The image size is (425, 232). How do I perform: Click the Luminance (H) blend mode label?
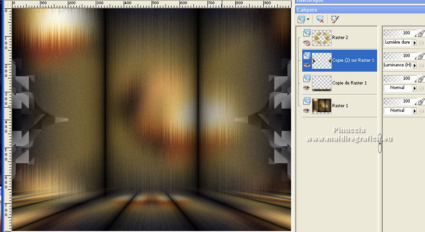pos(398,65)
